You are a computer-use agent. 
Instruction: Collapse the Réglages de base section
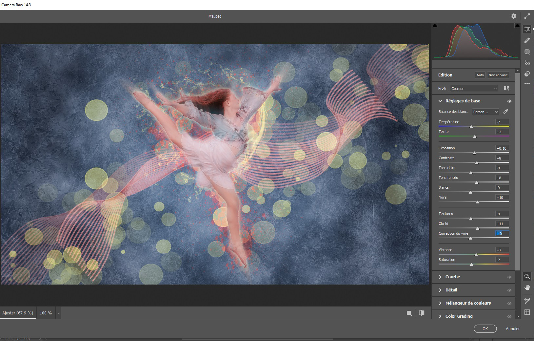[x=440, y=101]
